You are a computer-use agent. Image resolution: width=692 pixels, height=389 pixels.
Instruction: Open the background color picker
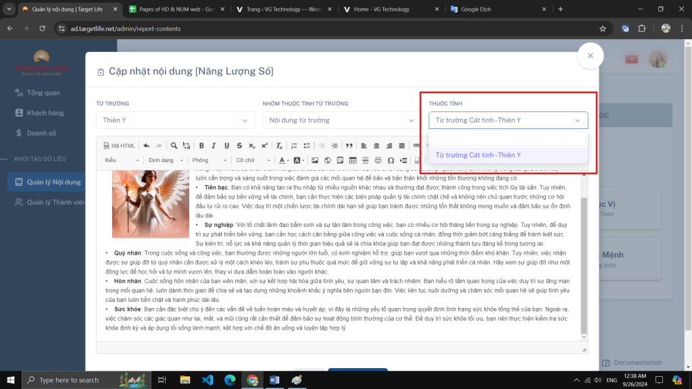[x=299, y=160]
